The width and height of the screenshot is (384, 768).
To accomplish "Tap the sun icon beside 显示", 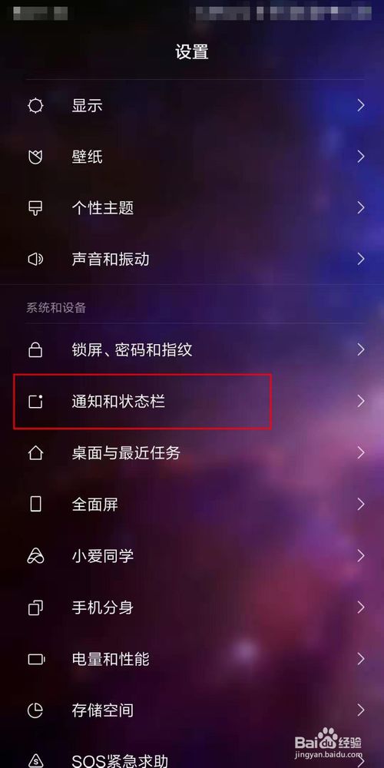I will click(36, 105).
